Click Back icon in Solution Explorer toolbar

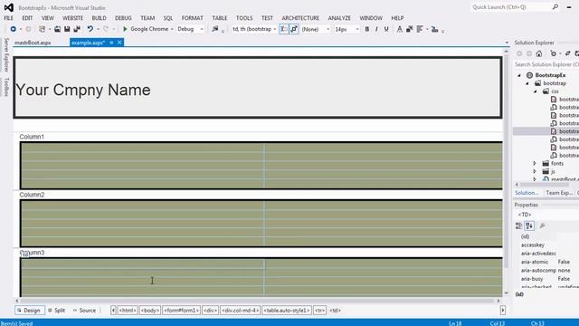pos(519,54)
